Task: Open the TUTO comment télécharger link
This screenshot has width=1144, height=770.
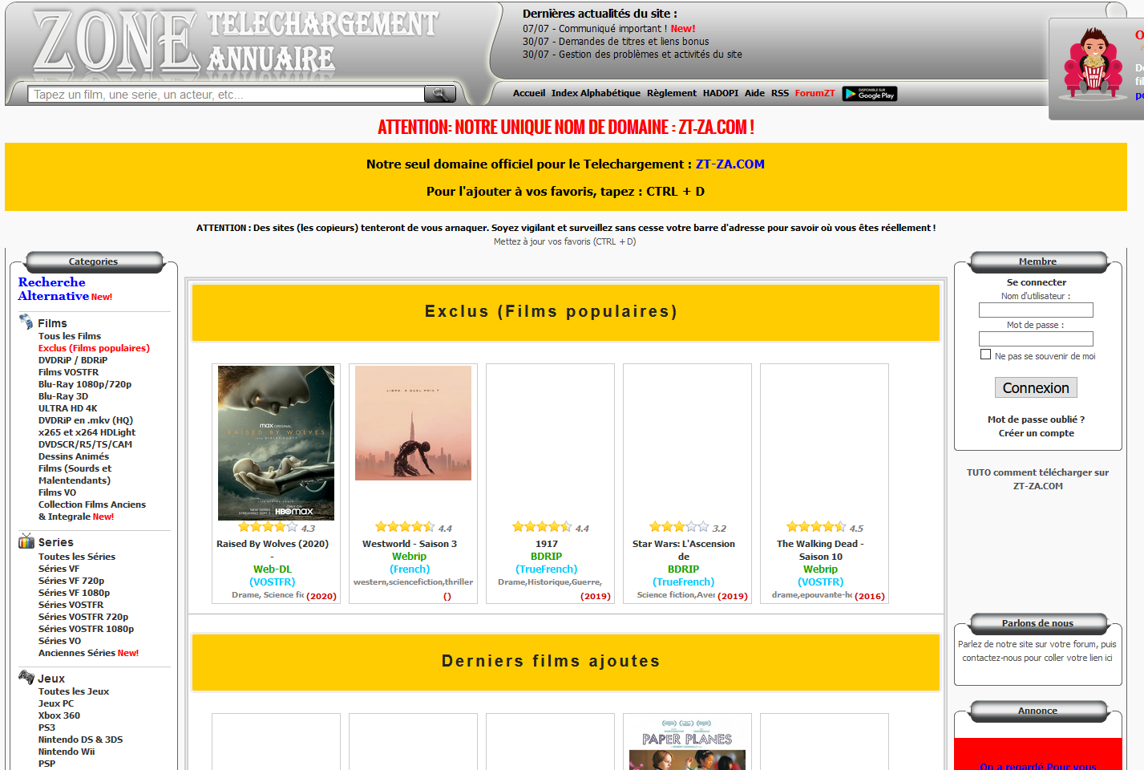Action: click(x=1037, y=479)
